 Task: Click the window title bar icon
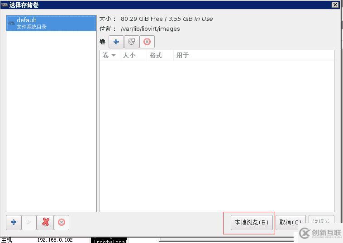tap(5, 5)
